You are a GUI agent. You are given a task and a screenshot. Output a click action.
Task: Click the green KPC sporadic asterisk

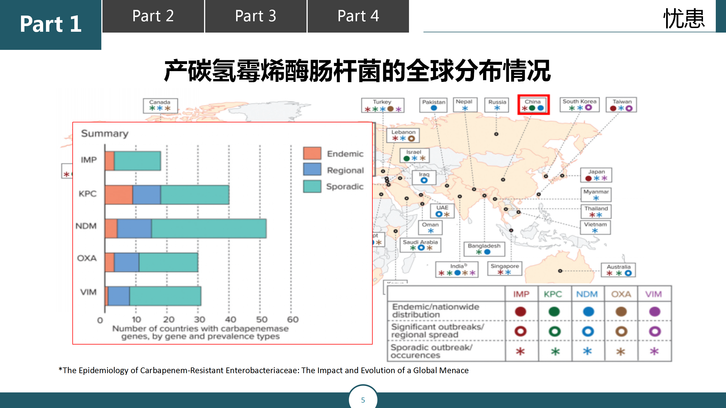(555, 352)
